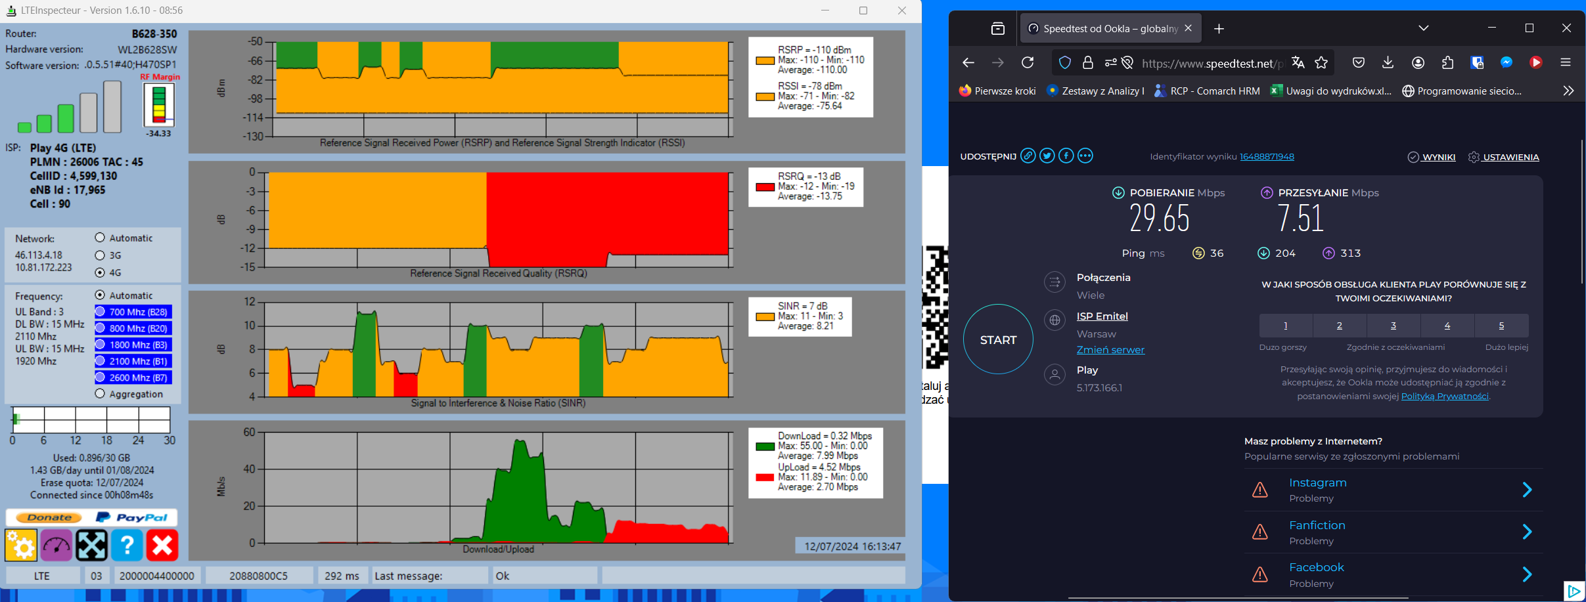Open the Firefox extensions puzzle icon
Screen dimensions: 1586x602
[x=1447, y=62]
